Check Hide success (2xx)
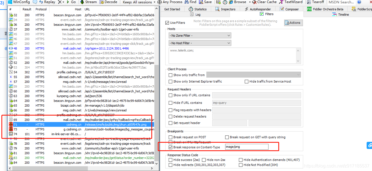 170,160
